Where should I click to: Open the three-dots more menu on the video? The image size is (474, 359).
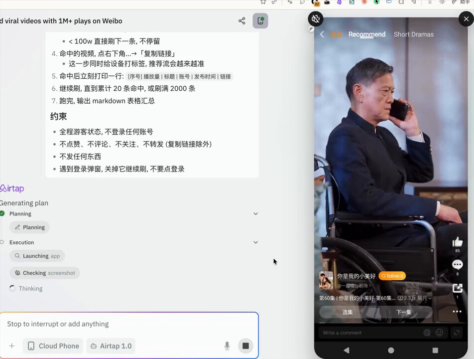(x=457, y=312)
